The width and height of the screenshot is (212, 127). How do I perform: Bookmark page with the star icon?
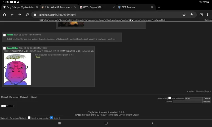click(184, 15)
